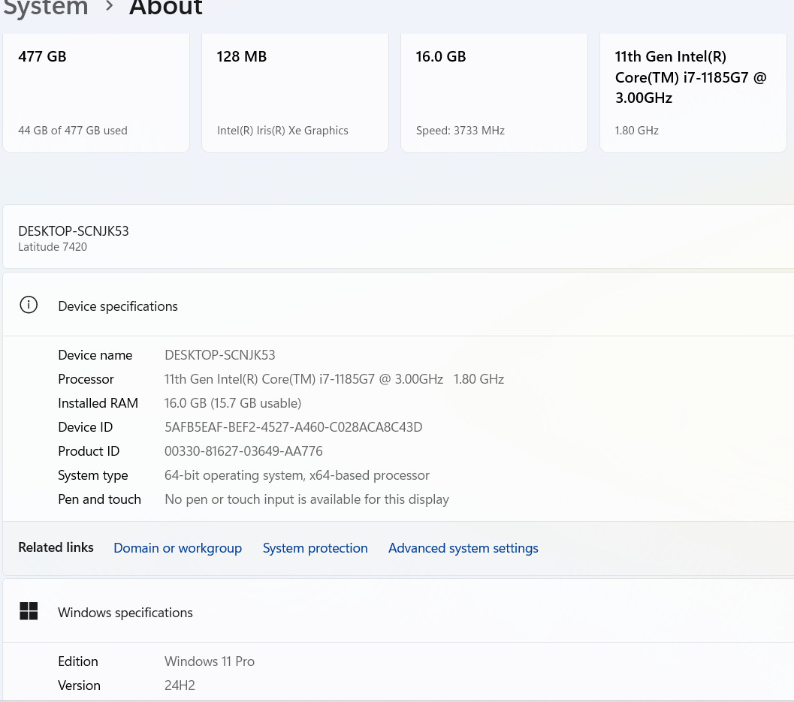Open the Domain or workgroup link
Screen dimensions: 794x702
pos(178,548)
